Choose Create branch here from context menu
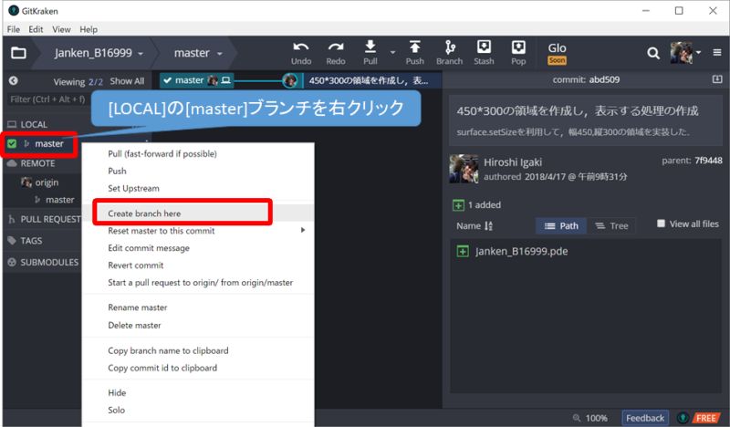The width and height of the screenshot is (730, 427). tap(198, 213)
